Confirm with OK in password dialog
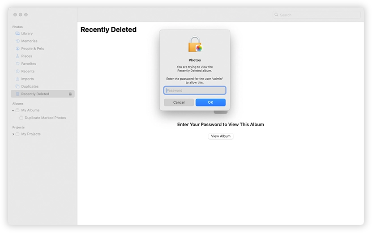This screenshot has height=233, width=372. (210, 102)
